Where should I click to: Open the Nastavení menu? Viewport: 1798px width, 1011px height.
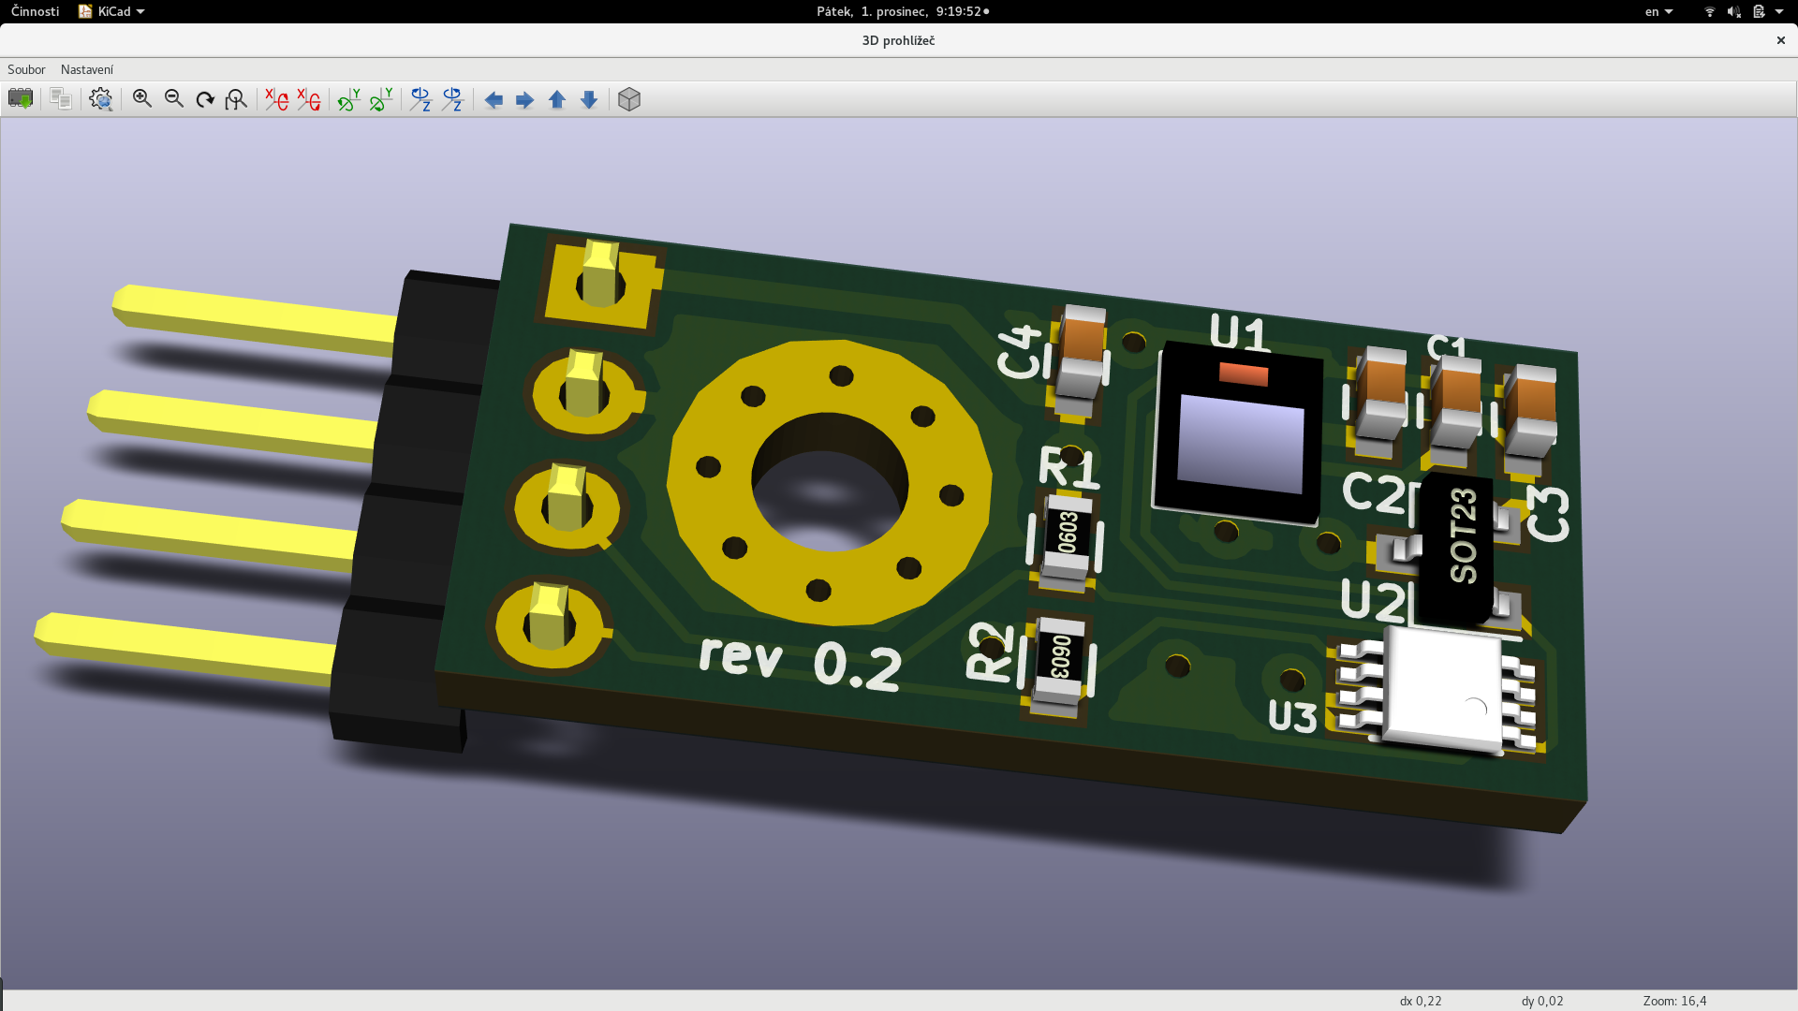[x=87, y=69]
